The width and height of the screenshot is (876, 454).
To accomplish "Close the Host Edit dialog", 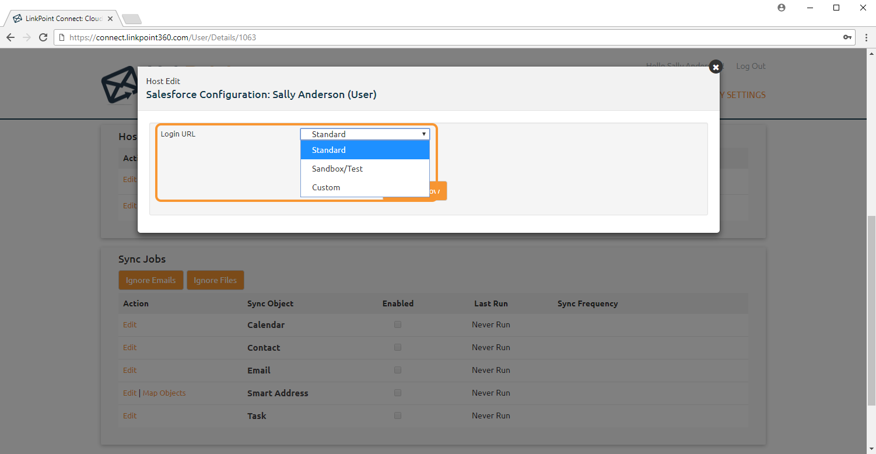I will point(716,67).
